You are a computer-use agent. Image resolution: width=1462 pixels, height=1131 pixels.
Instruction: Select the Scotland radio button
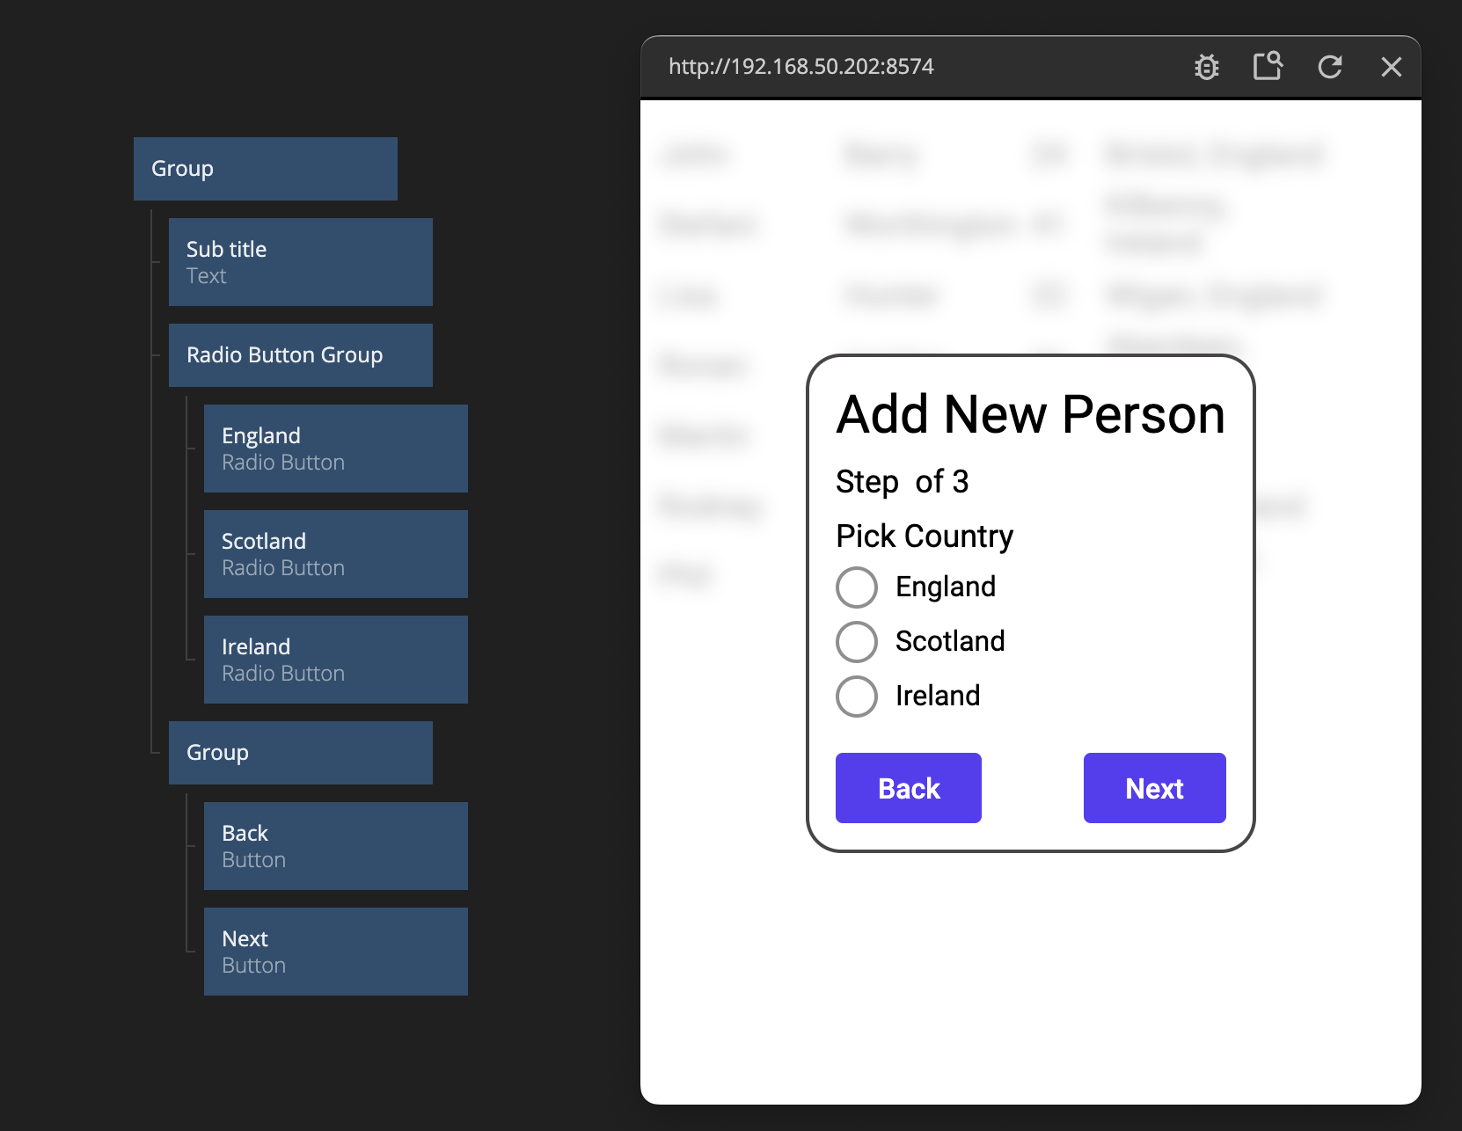click(856, 642)
